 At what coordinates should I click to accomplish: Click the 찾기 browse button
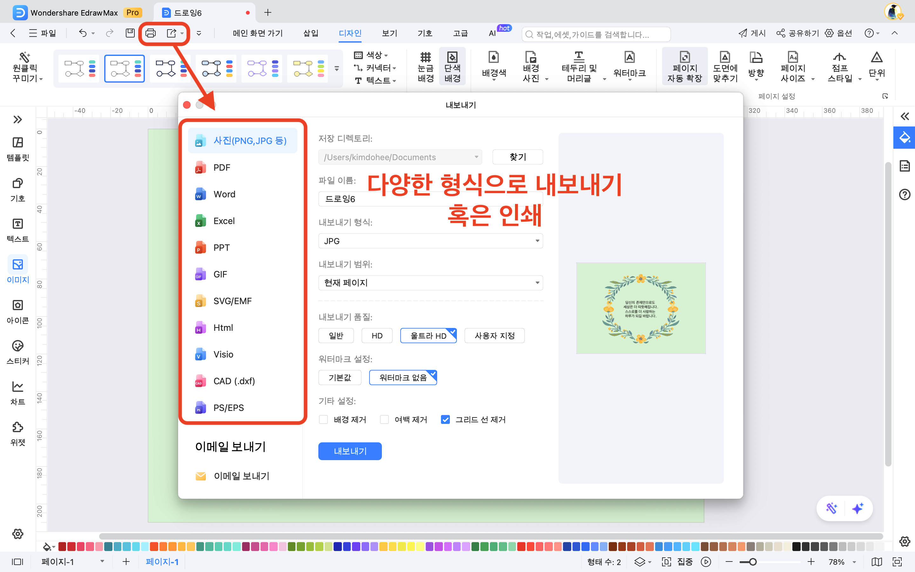[x=517, y=157]
